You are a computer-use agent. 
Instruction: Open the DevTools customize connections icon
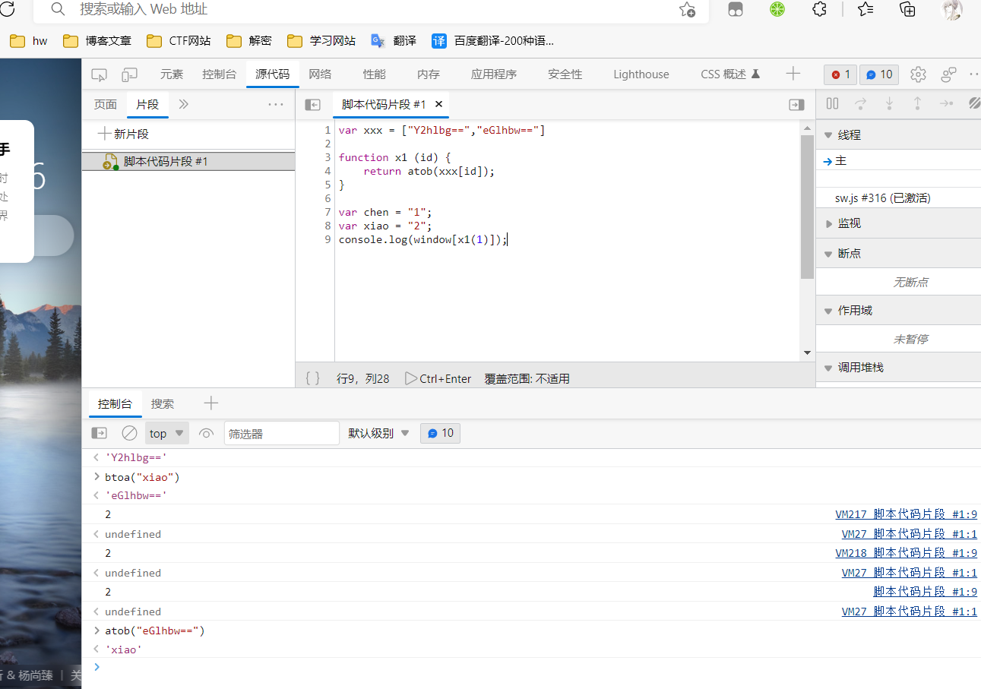point(948,74)
